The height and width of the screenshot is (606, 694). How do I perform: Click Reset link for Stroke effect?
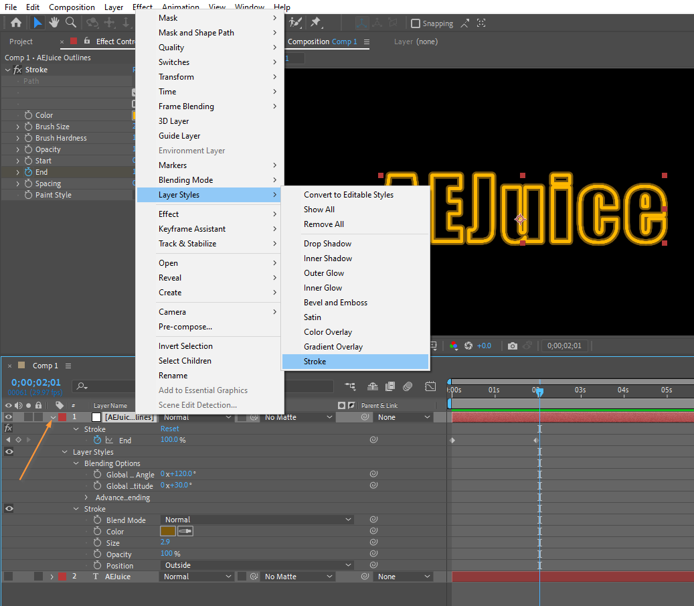pos(169,429)
